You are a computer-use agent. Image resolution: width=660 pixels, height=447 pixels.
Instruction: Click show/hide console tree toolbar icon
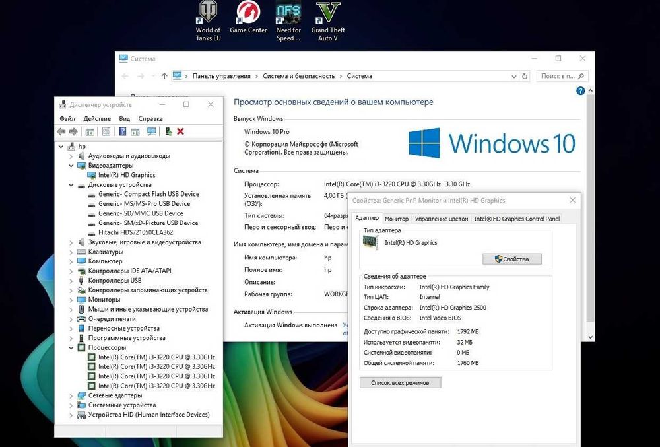coord(90,132)
